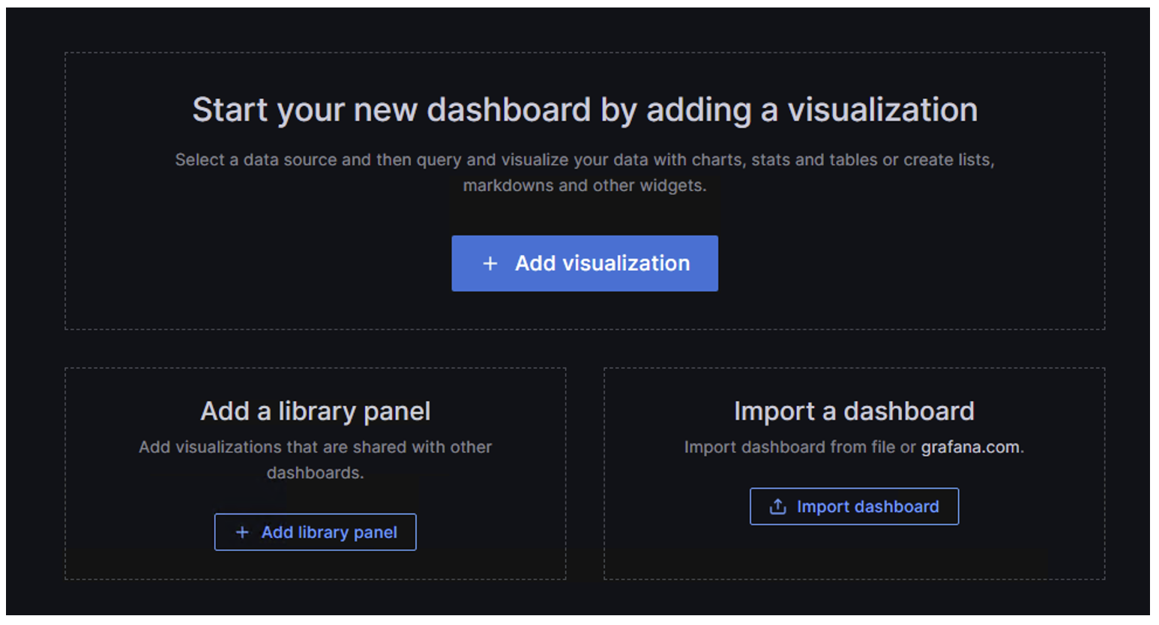Screen dimensions: 1159x625
Task: Select the Start your new dashboard heading
Action: (585, 109)
